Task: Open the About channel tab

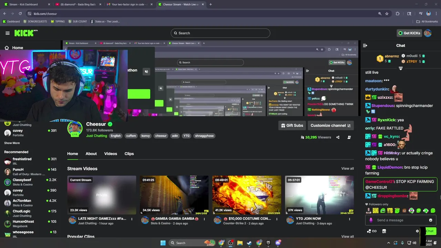Action: [x=91, y=154]
